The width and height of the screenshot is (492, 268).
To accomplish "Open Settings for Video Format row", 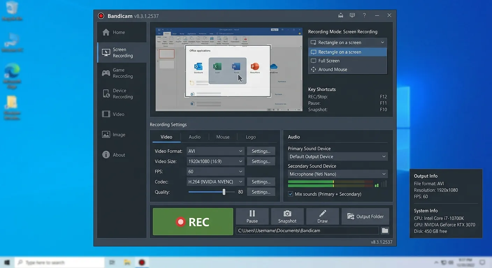I will pos(261,151).
